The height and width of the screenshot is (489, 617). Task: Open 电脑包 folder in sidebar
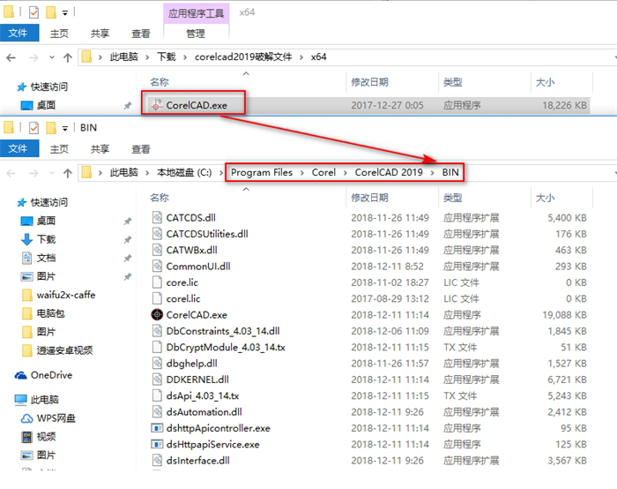[x=43, y=313]
